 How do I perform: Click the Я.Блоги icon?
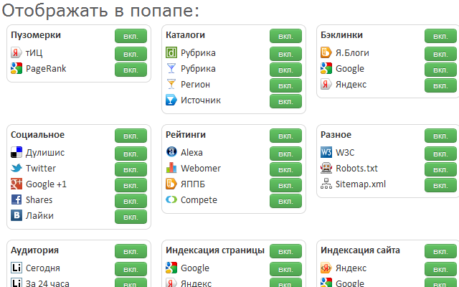click(x=326, y=53)
